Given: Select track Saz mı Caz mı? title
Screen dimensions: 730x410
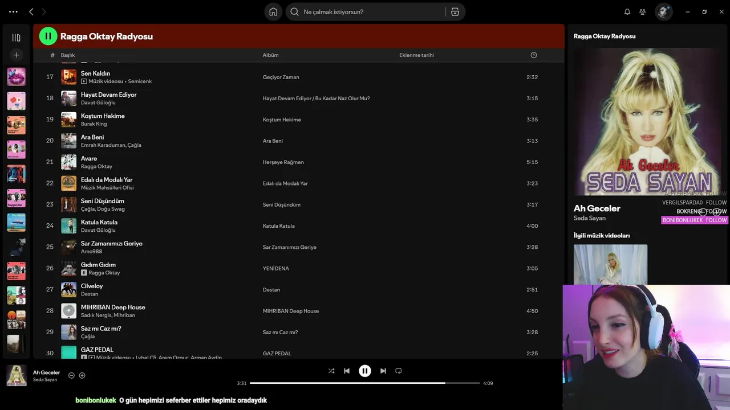Looking at the screenshot, I should [101, 329].
